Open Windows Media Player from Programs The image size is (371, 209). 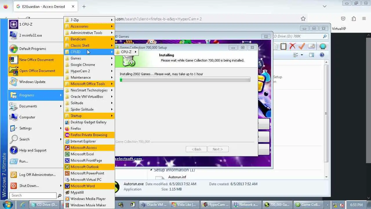click(89, 199)
